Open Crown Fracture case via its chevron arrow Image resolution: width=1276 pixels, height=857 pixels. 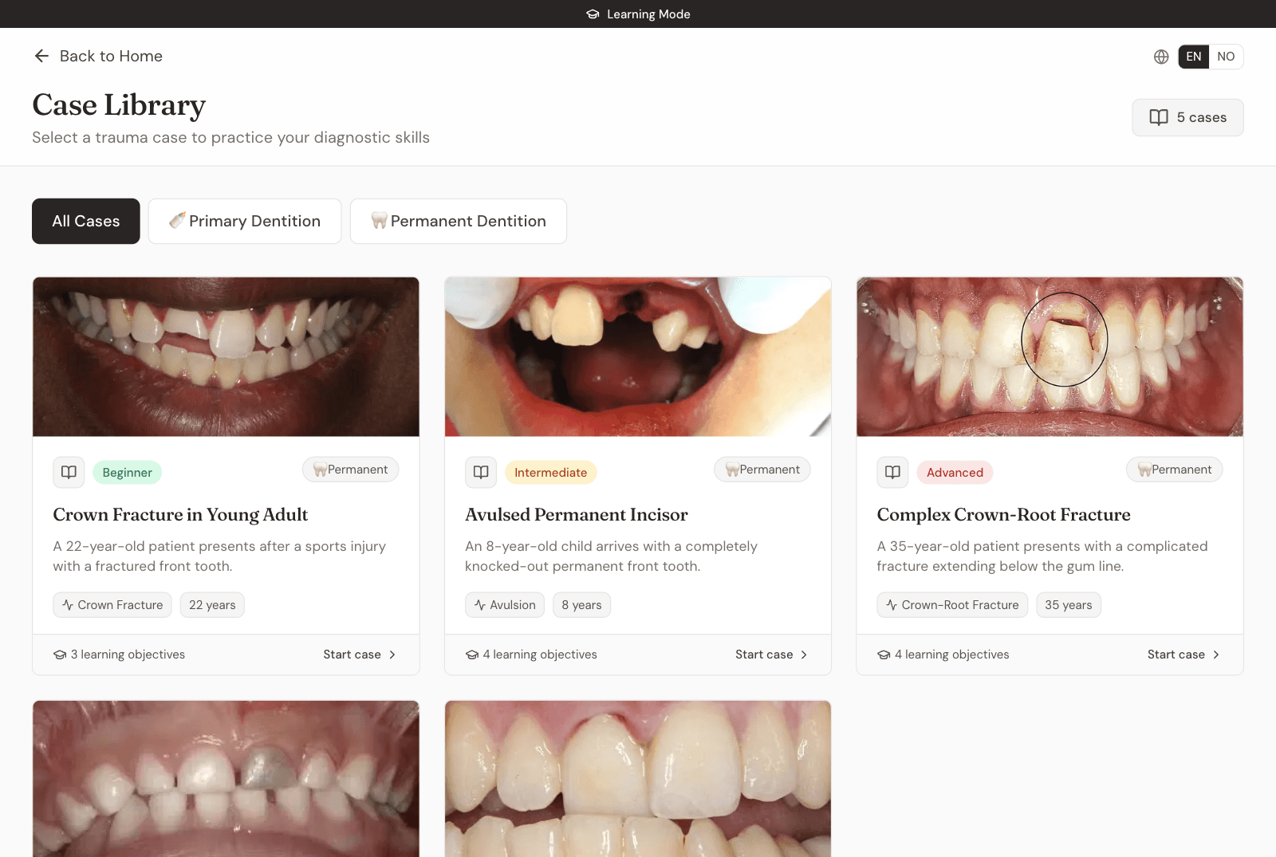392,655
